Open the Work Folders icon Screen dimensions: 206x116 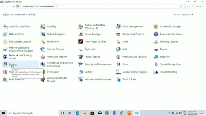pyautogui.click(x=118, y=80)
